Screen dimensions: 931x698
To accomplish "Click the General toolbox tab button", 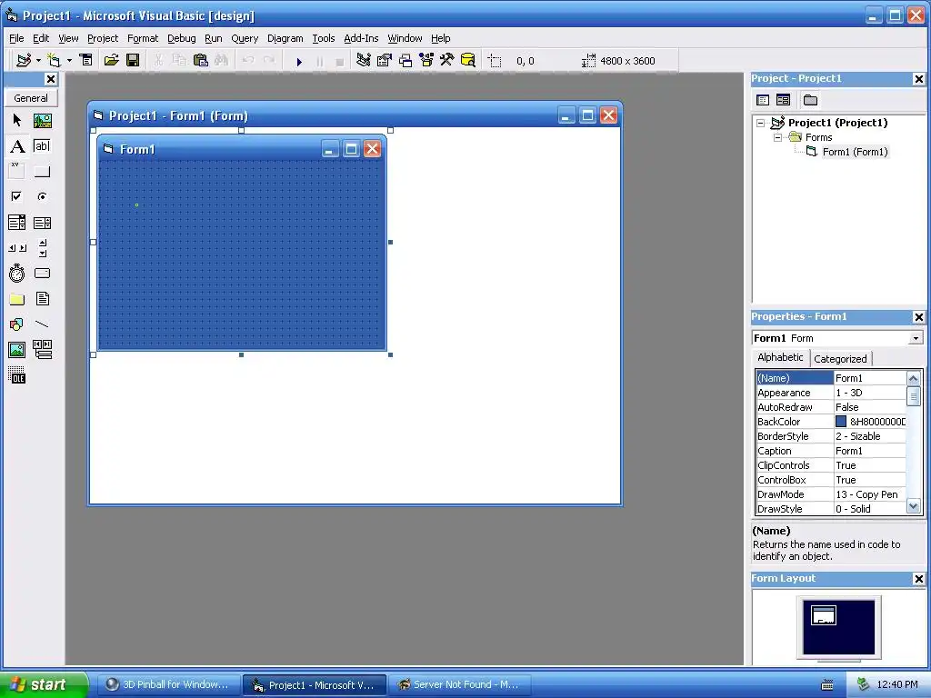I will click(31, 98).
